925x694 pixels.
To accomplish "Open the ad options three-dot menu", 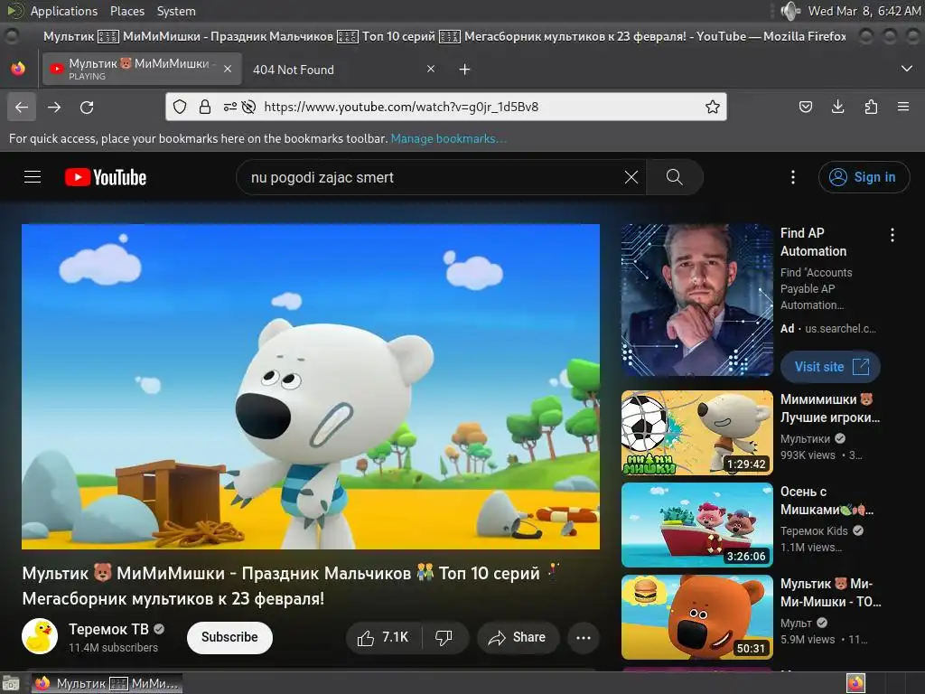I will tap(892, 235).
